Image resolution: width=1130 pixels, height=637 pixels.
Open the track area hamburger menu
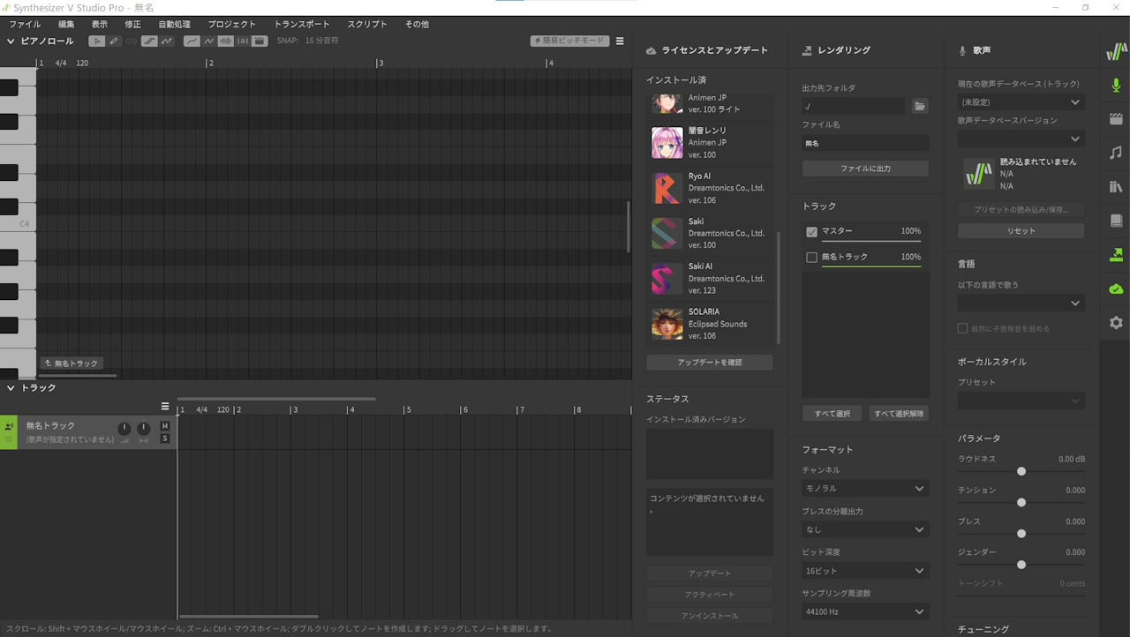[x=165, y=407]
